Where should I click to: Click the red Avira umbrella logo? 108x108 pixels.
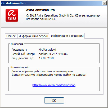pos(12,15)
